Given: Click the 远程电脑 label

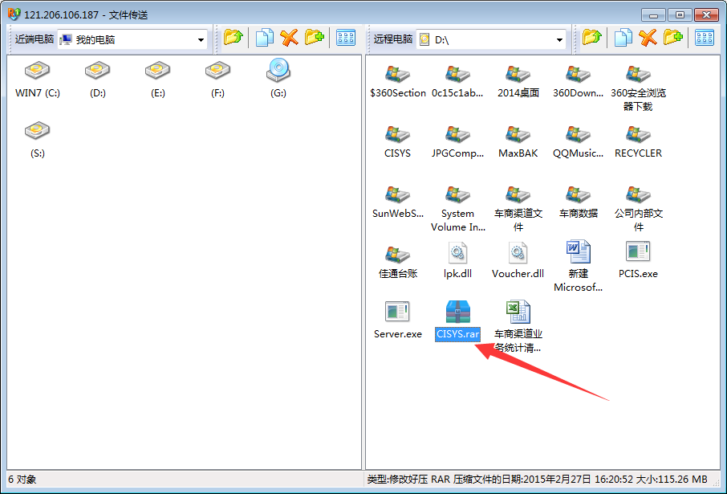Looking at the screenshot, I should (x=392, y=39).
